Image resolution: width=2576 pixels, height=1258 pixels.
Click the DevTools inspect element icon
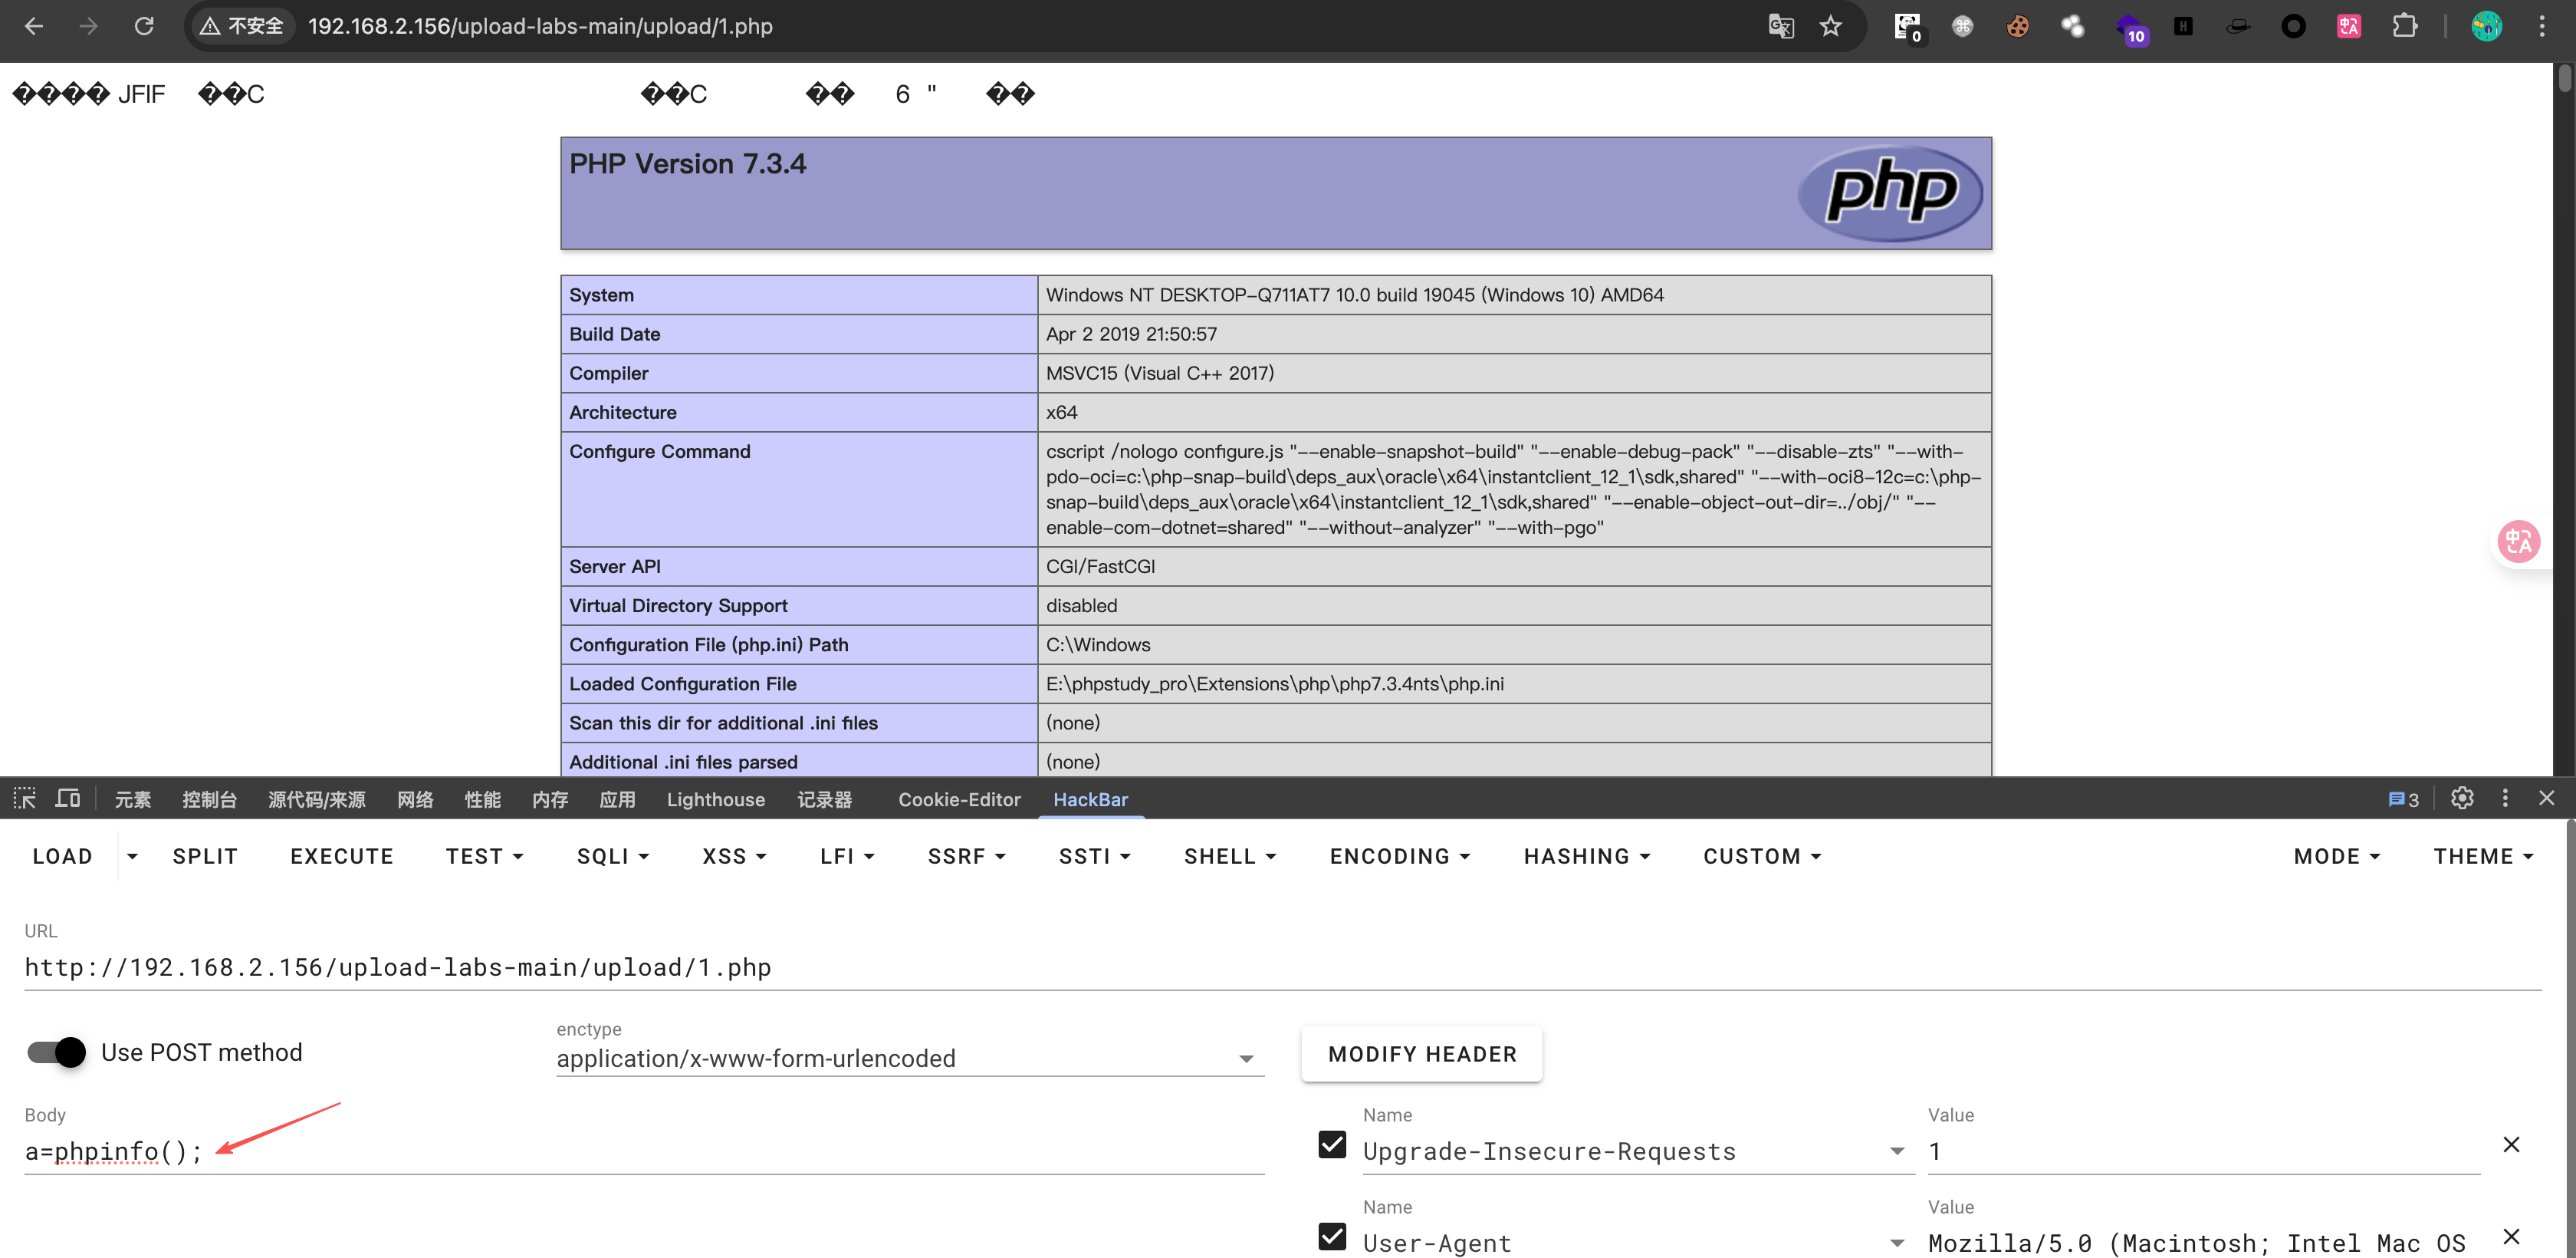click(25, 799)
